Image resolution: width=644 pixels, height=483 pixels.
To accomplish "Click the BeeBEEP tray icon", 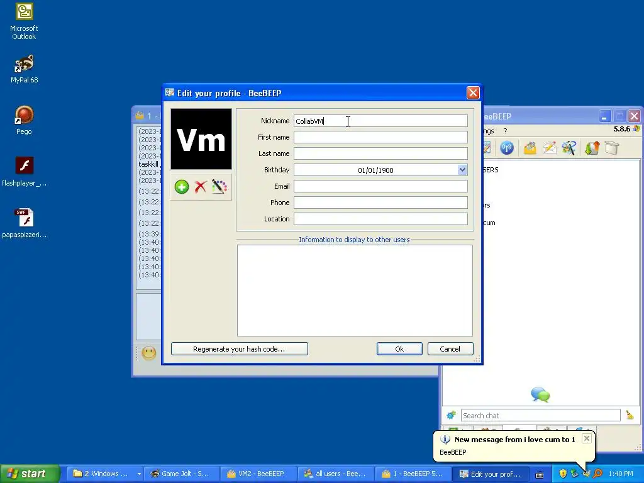I will tap(586, 474).
